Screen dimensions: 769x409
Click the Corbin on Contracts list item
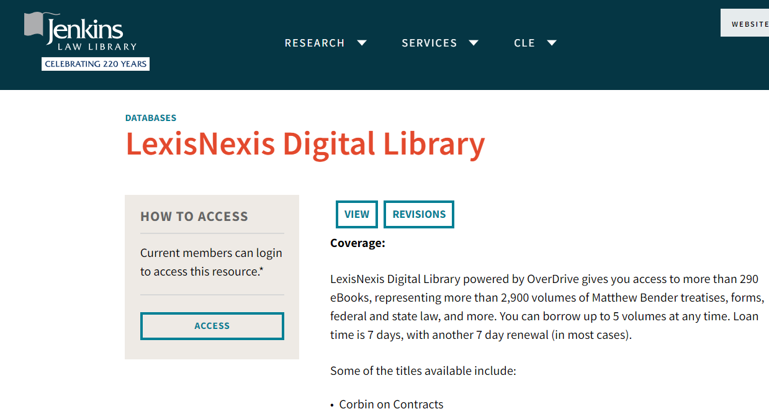coord(391,404)
